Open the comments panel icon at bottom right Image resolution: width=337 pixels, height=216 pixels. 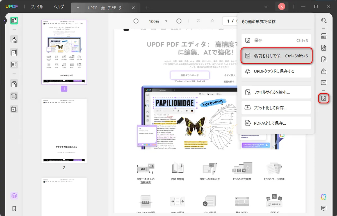324,208
